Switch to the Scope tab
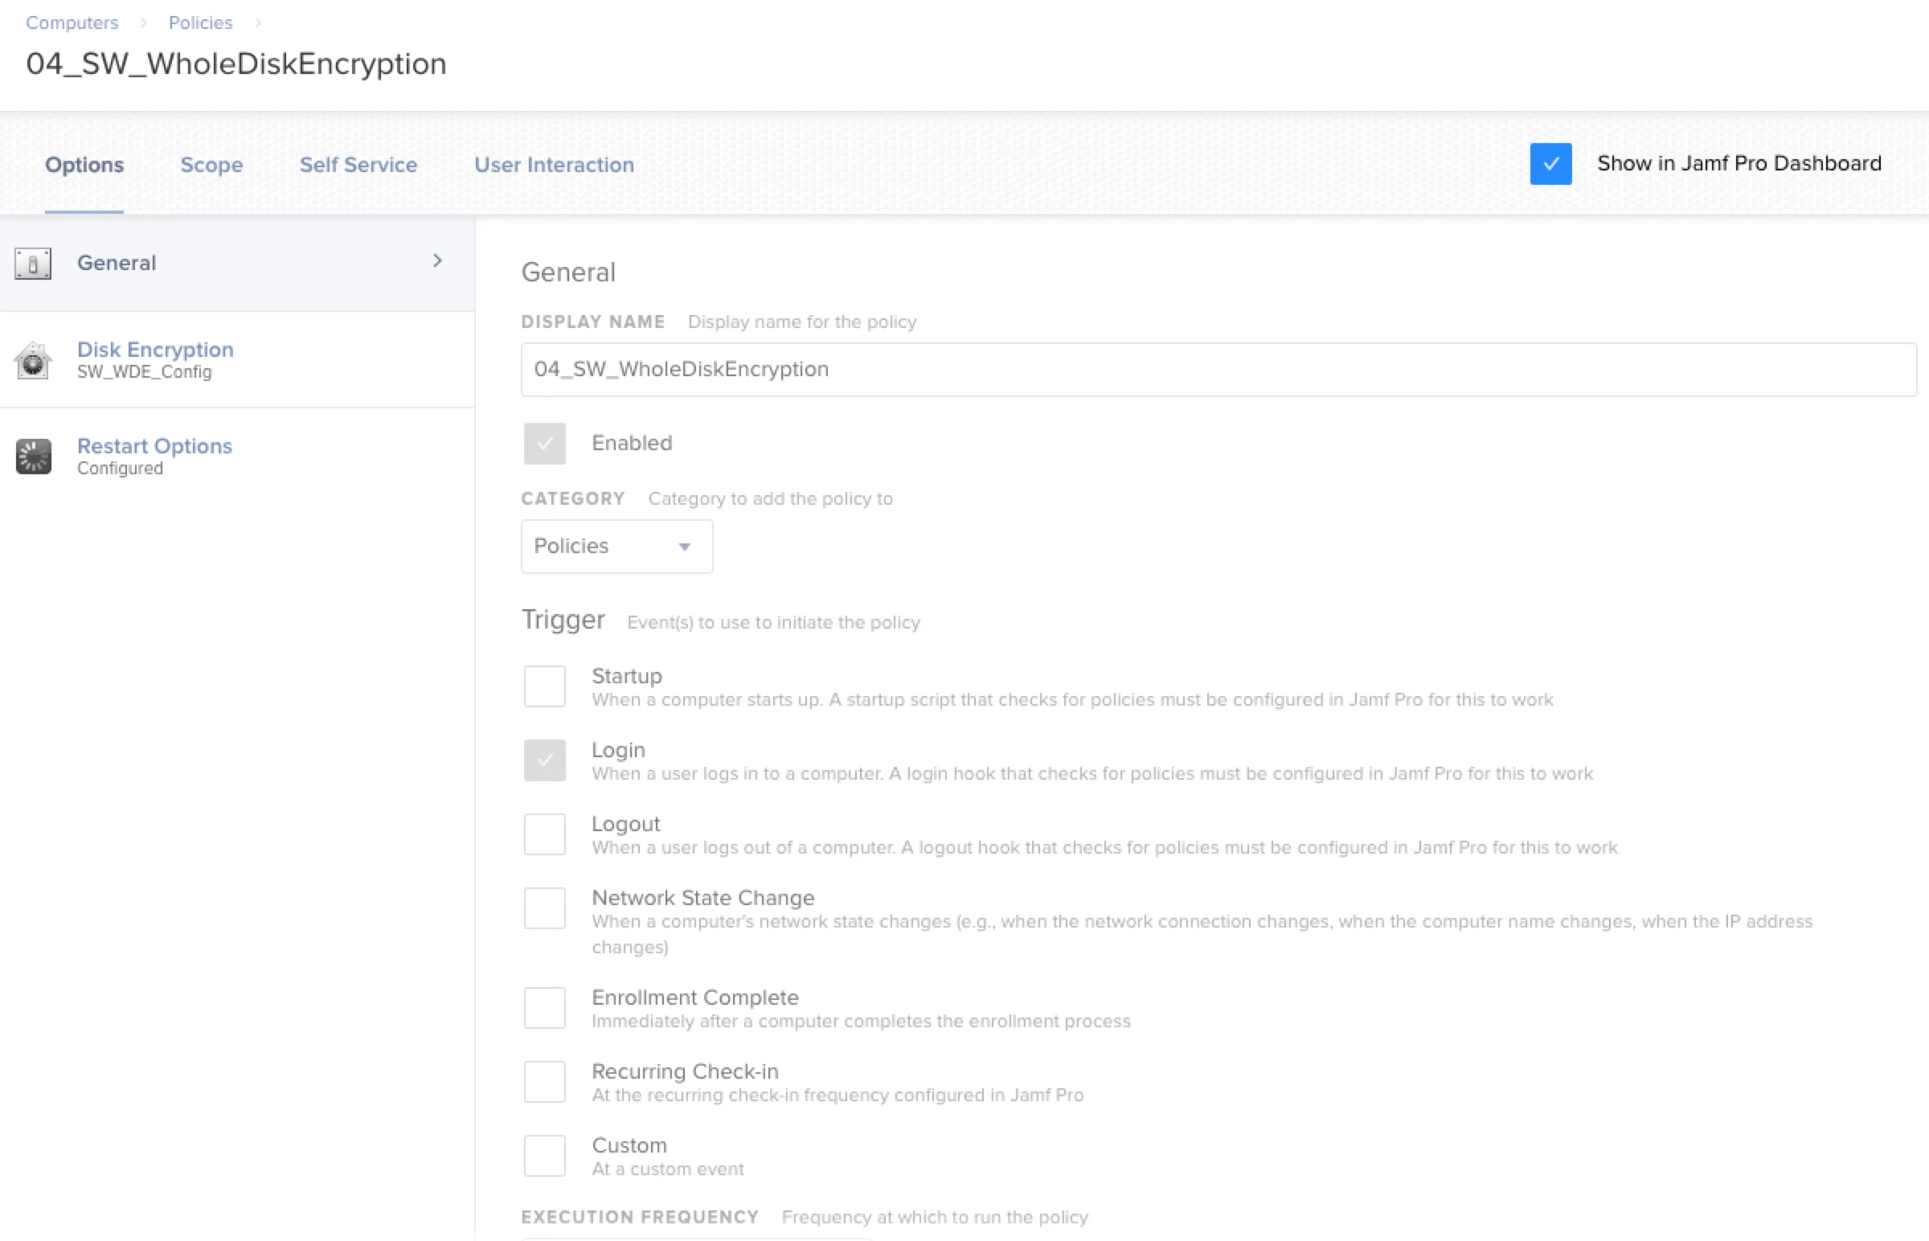1929x1241 pixels. click(211, 165)
